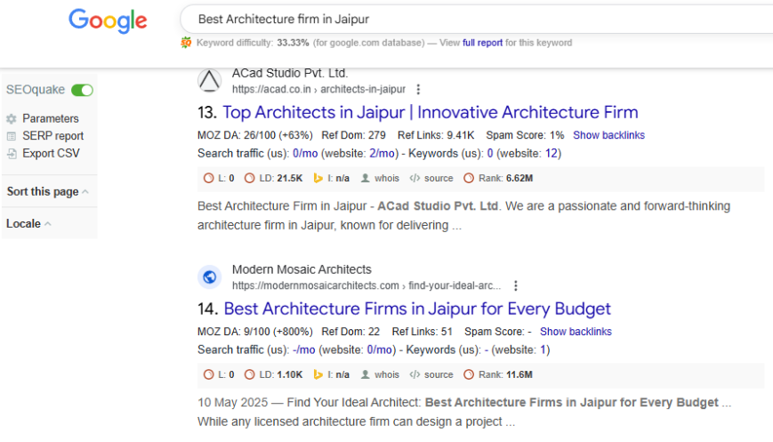Screen dimensions: 773x442
Task: Click the ACad Studio Pvt. Ltd. site name
Action: click(x=290, y=74)
